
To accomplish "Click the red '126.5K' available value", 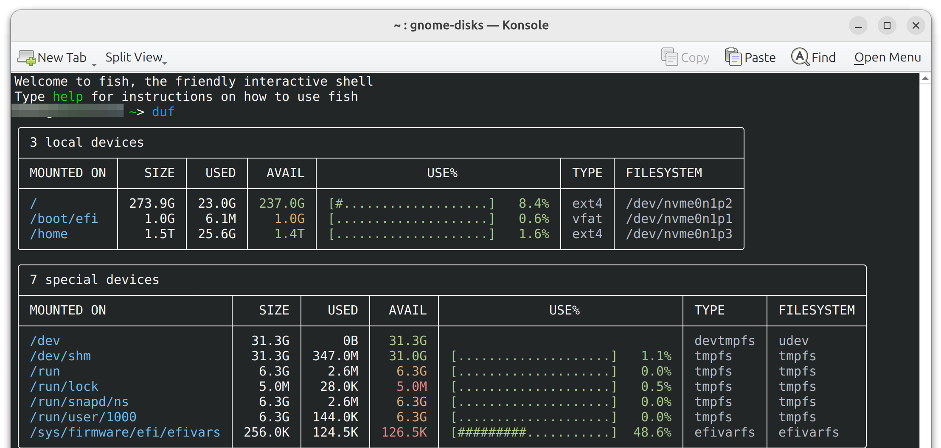I will [x=404, y=432].
